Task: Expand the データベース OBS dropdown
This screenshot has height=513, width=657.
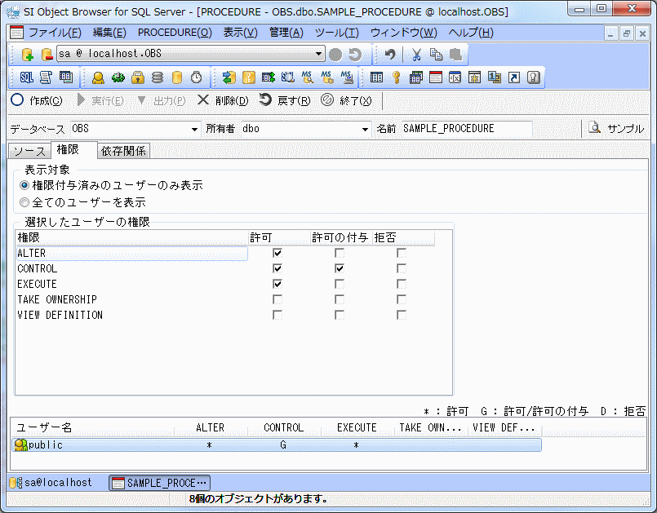Action: tap(194, 129)
